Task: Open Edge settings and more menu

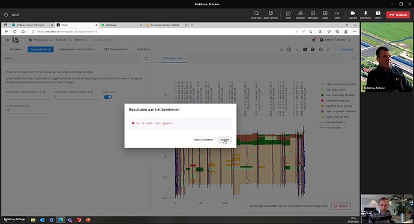Action: click(x=355, y=31)
